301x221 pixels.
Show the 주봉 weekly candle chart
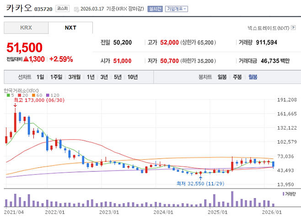tap(237, 77)
